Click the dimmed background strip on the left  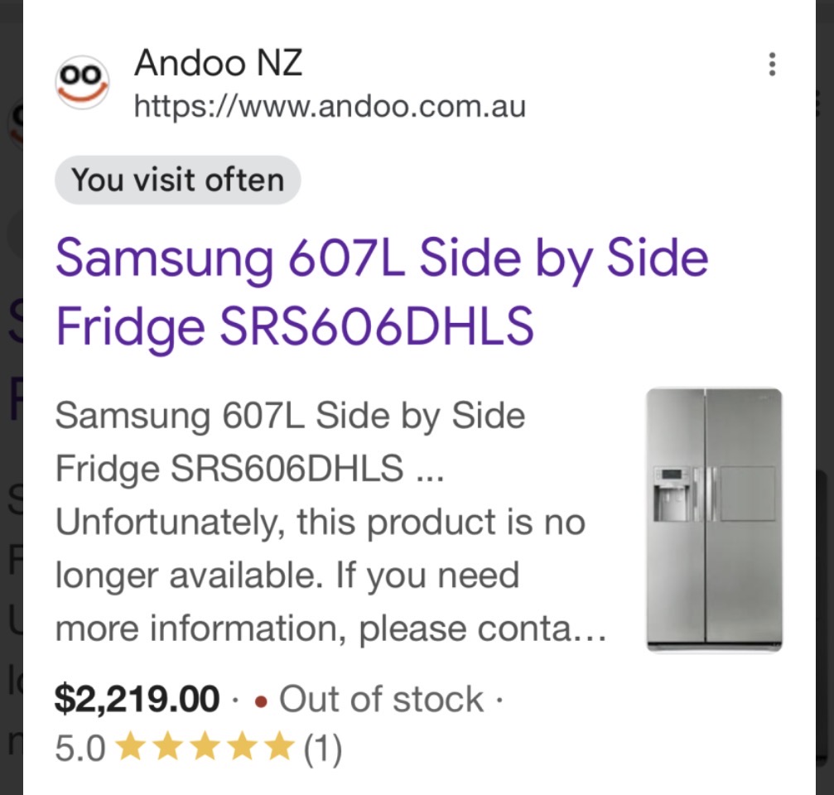click(x=11, y=397)
